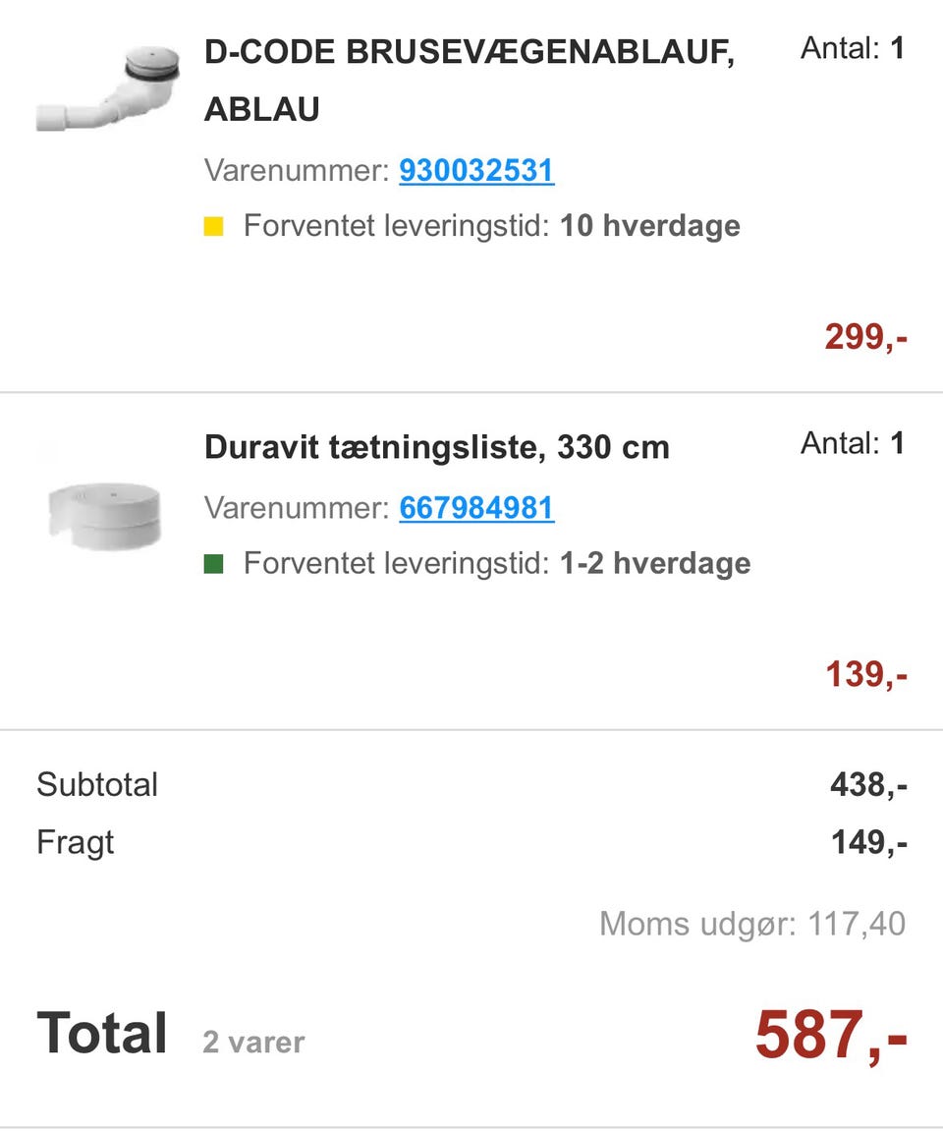Click the yellow delivery status square
943x1131 pixels.
click(x=213, y=227)
